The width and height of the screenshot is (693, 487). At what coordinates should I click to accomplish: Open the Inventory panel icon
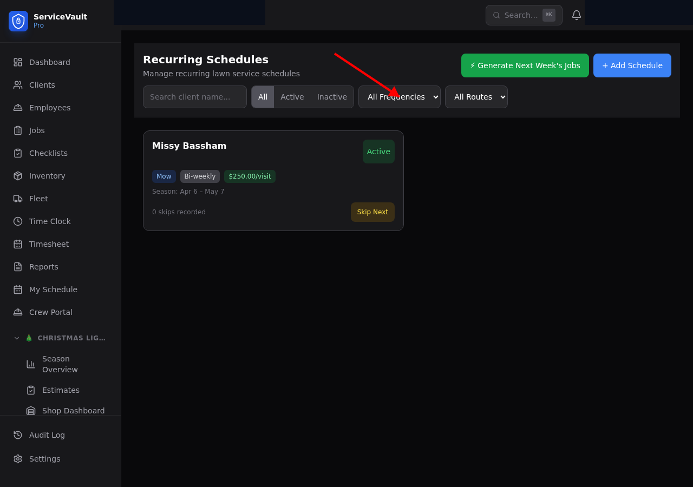pyautogui.click(x=17, y=175)
